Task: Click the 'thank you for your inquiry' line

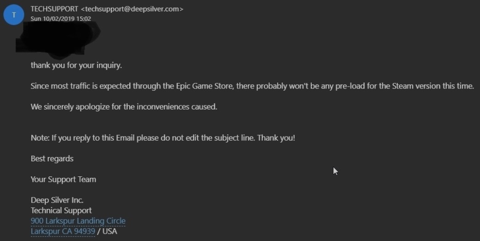Action: tap(76, 65)
